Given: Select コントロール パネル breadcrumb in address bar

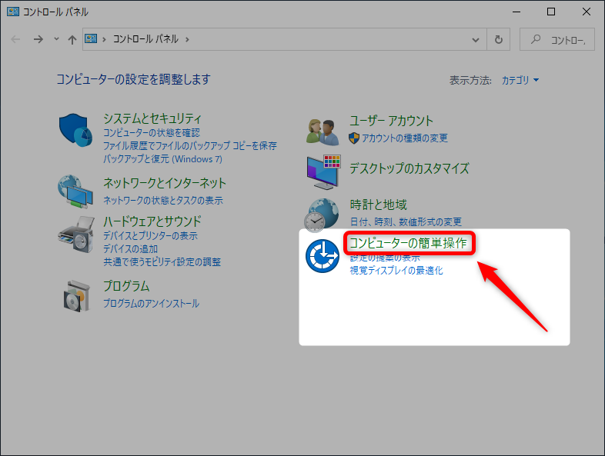Looking at the screenshot, I should [x=145, y=39].
